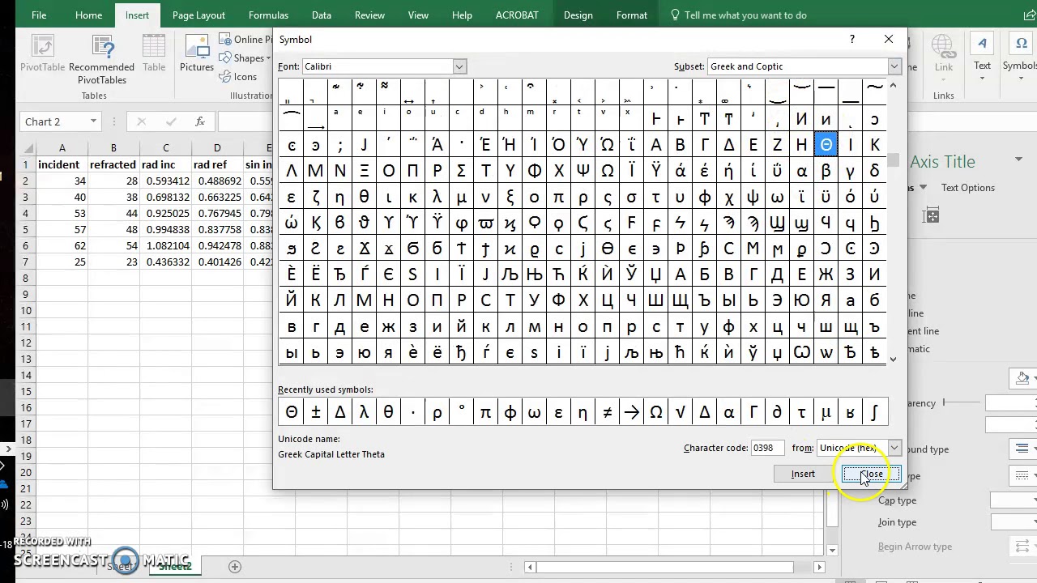Click the Insert button in Symbol dialog
Screen dimensions: 1037x583
tap(803, 474)
